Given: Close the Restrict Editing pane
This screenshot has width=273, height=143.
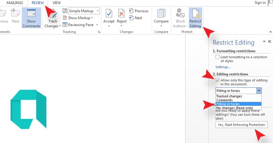Looking at the screenshot, I should click(x=269, y=42).
